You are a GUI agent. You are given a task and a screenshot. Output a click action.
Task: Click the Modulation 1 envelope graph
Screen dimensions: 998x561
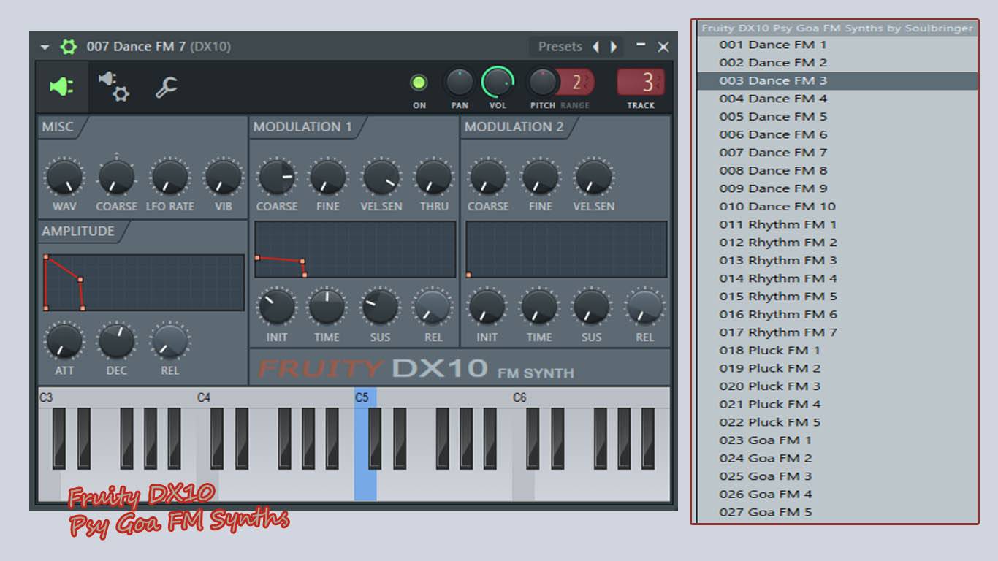(355, 250)
